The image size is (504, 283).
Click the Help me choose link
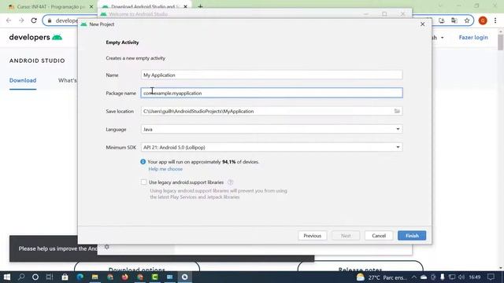(165, 169)
